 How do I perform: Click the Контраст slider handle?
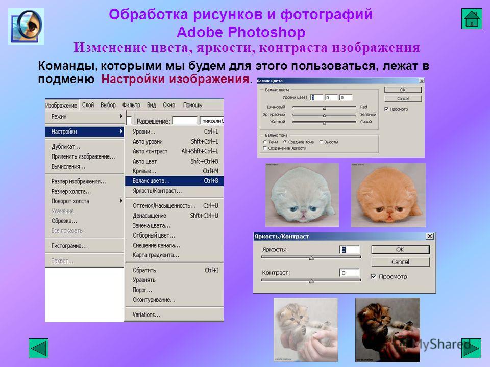pos(311,281)
